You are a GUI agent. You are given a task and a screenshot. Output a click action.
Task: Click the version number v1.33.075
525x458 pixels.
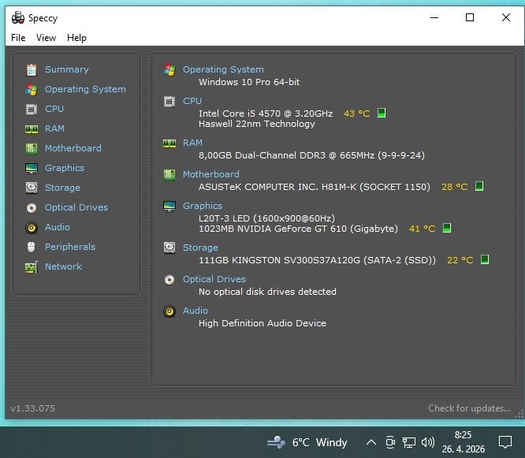33,408
